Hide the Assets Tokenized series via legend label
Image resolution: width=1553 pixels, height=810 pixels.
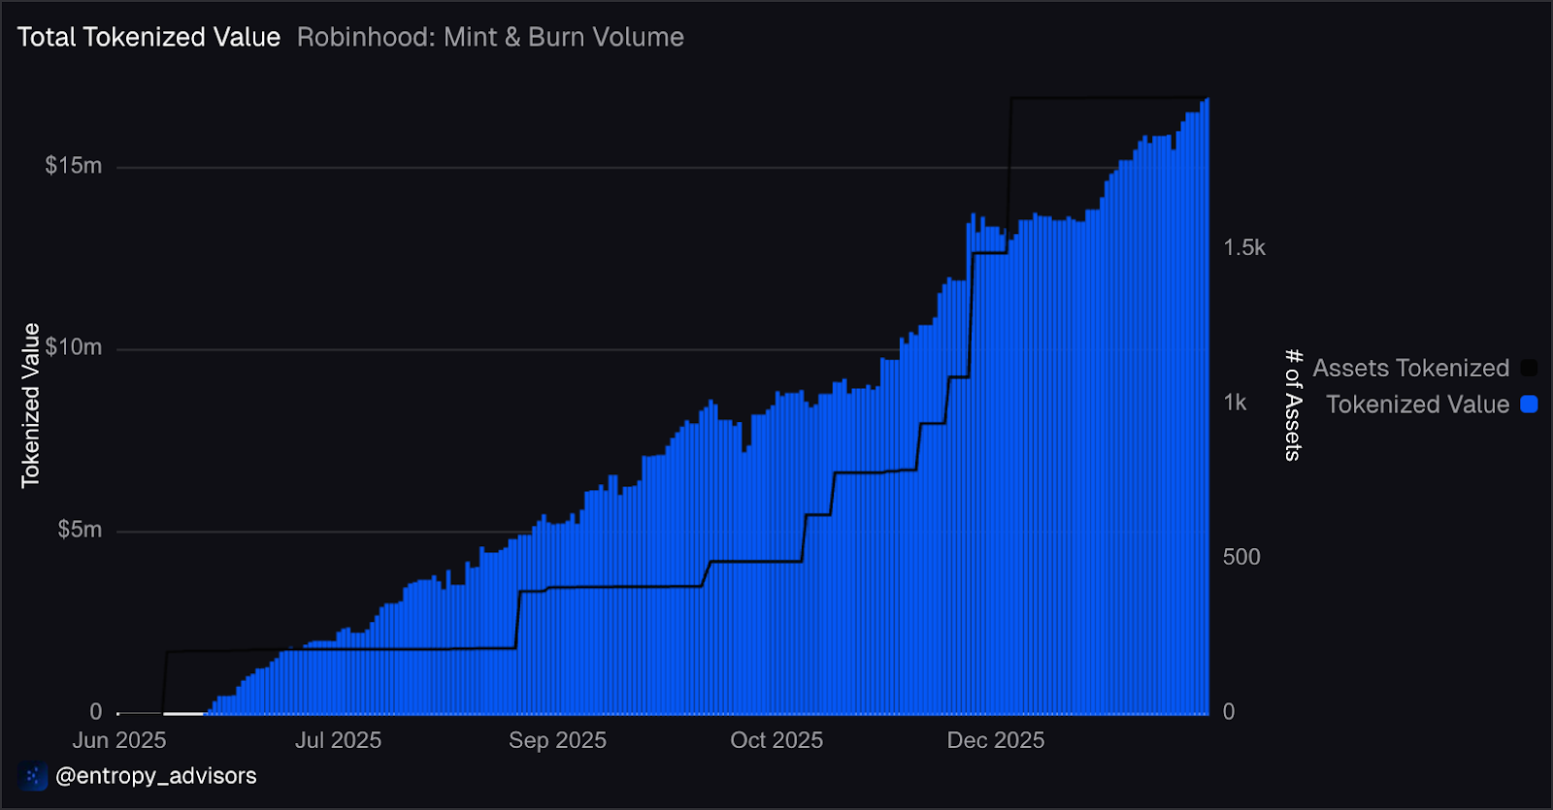1411,368
